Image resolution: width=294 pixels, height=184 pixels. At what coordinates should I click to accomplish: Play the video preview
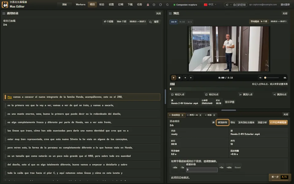pos(173,78)
